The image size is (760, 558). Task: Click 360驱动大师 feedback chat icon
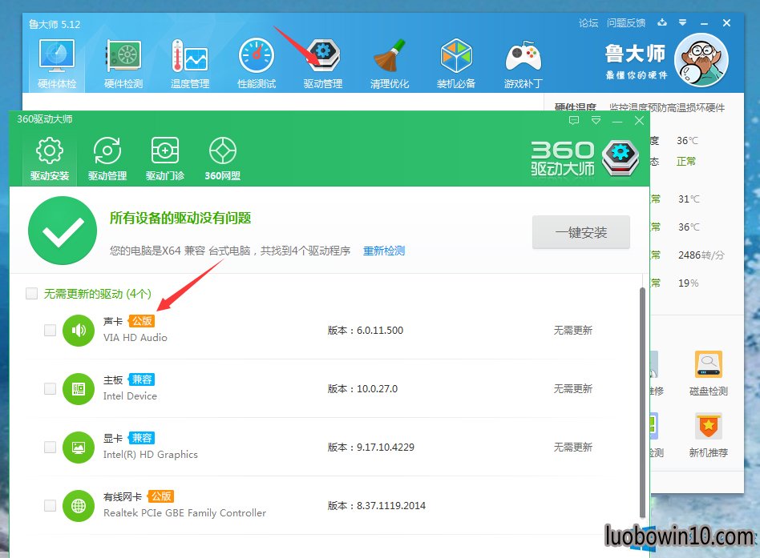pos(574,121)
